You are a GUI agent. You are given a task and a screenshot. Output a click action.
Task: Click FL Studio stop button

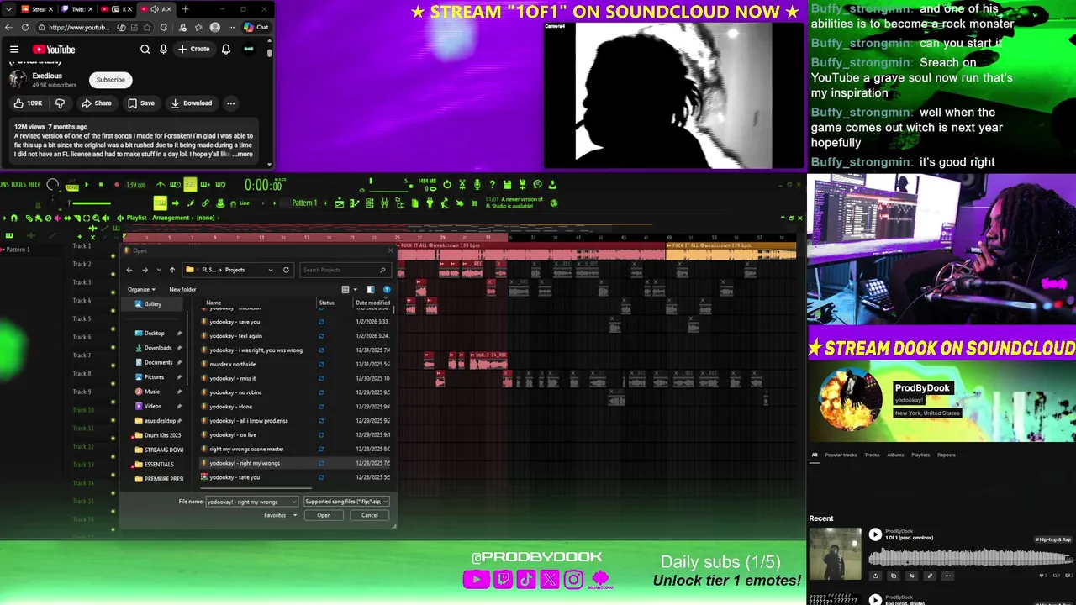[101, 184]
